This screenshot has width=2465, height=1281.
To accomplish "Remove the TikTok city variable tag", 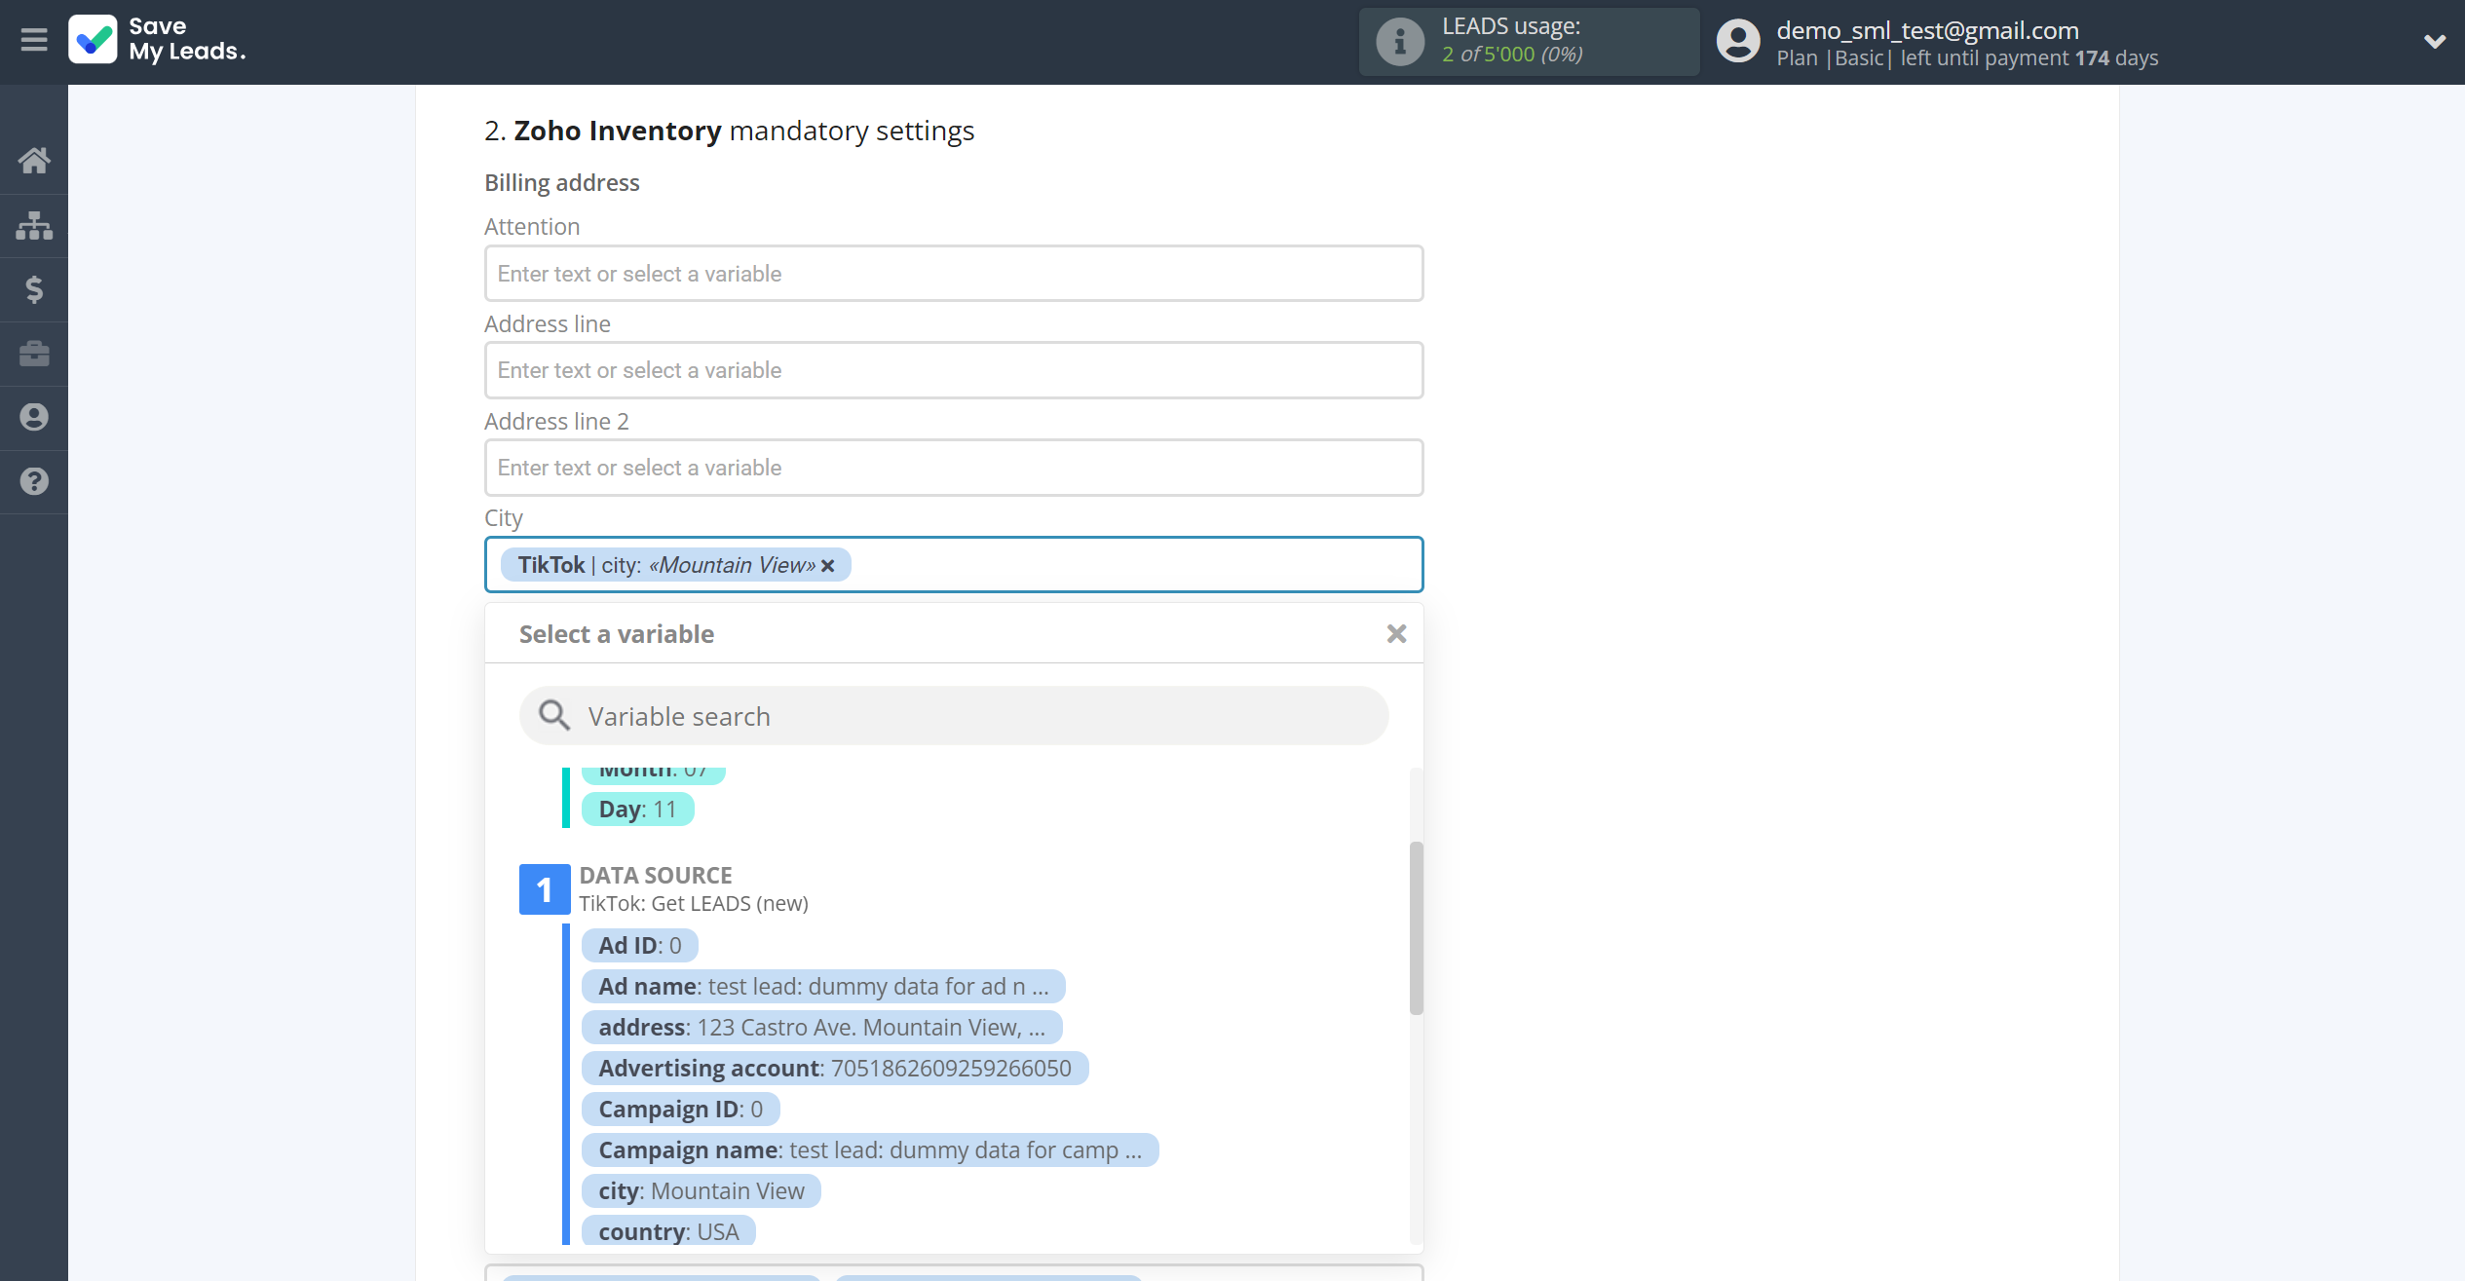I will click(828, 566).
